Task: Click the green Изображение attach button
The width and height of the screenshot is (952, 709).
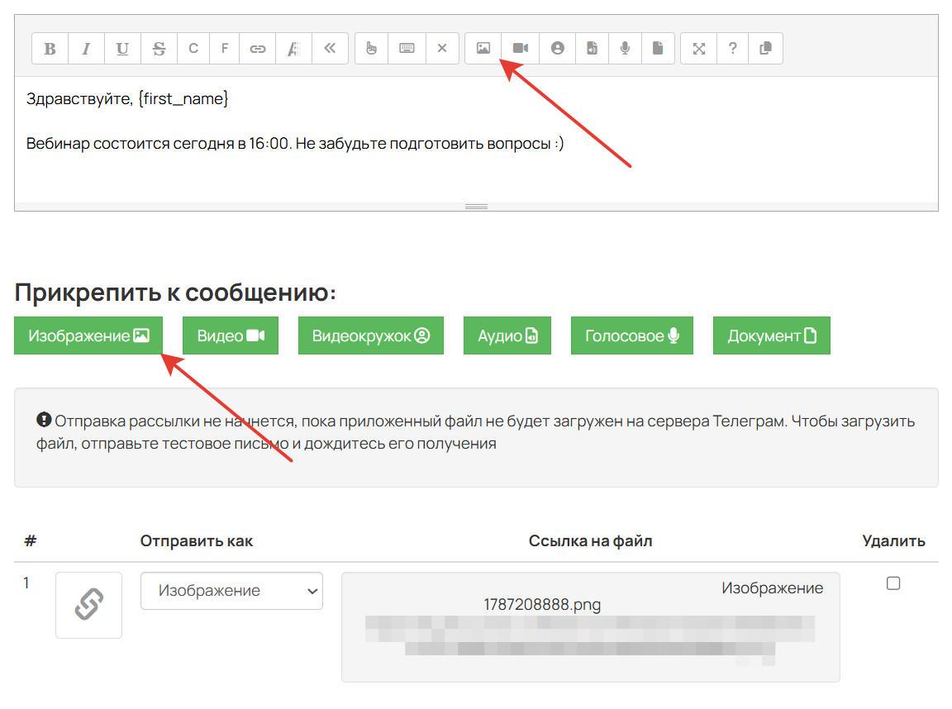Action: pos(88,335)
